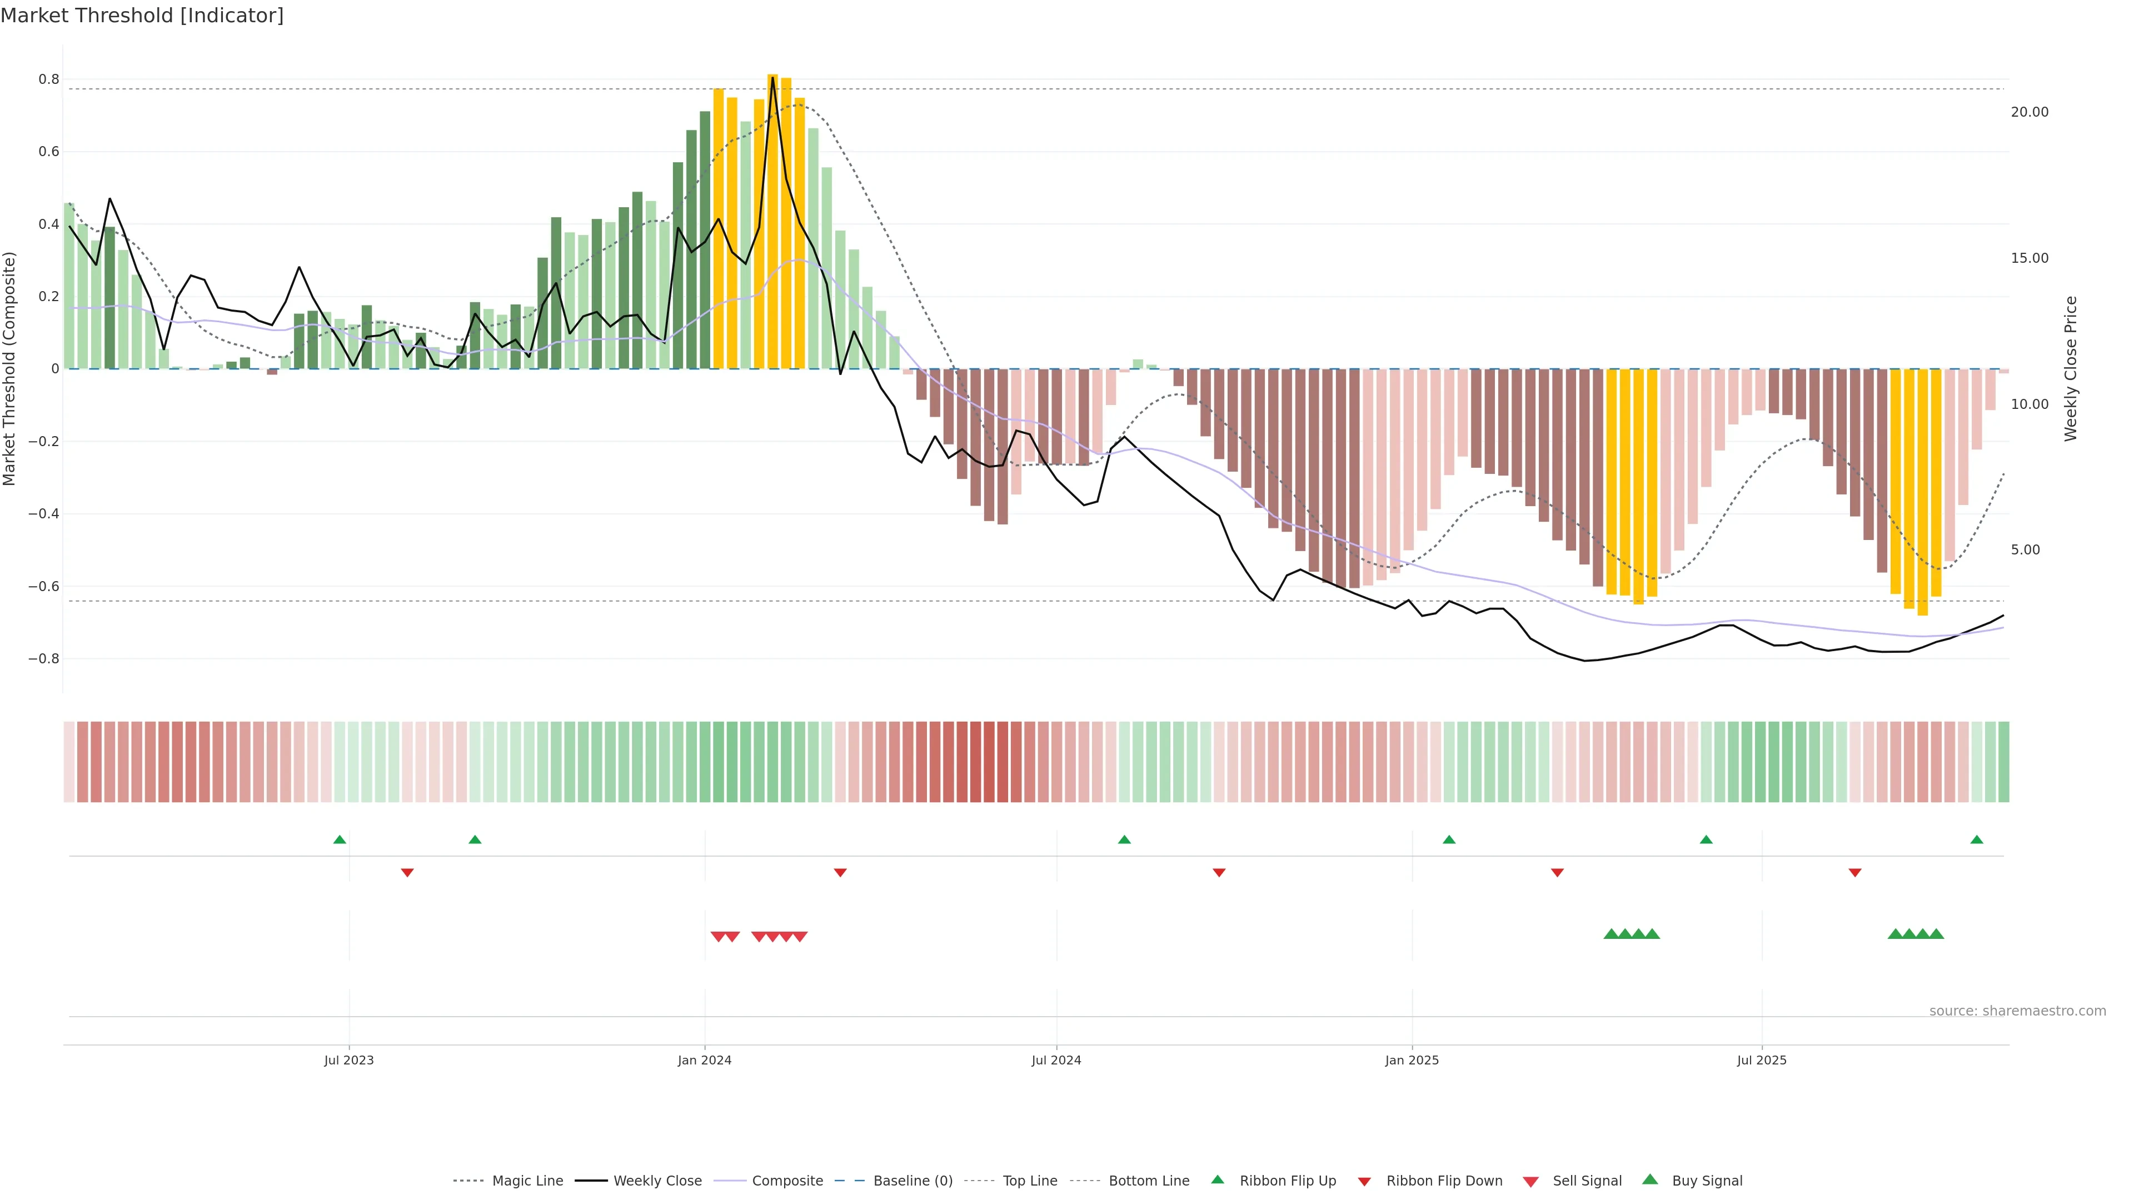
Task: Click the Buy Signal legend triangle icon
Action: (x=1649, y=1179)
